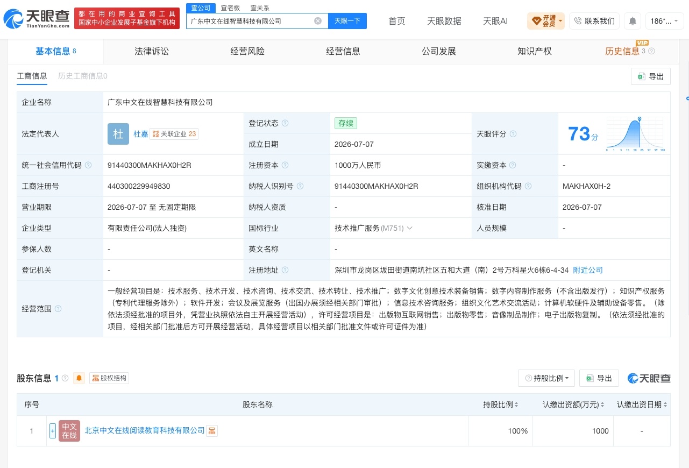Open 杜嘉 legal representative link
The image size is (689, 468).
[x=140, y=134]
